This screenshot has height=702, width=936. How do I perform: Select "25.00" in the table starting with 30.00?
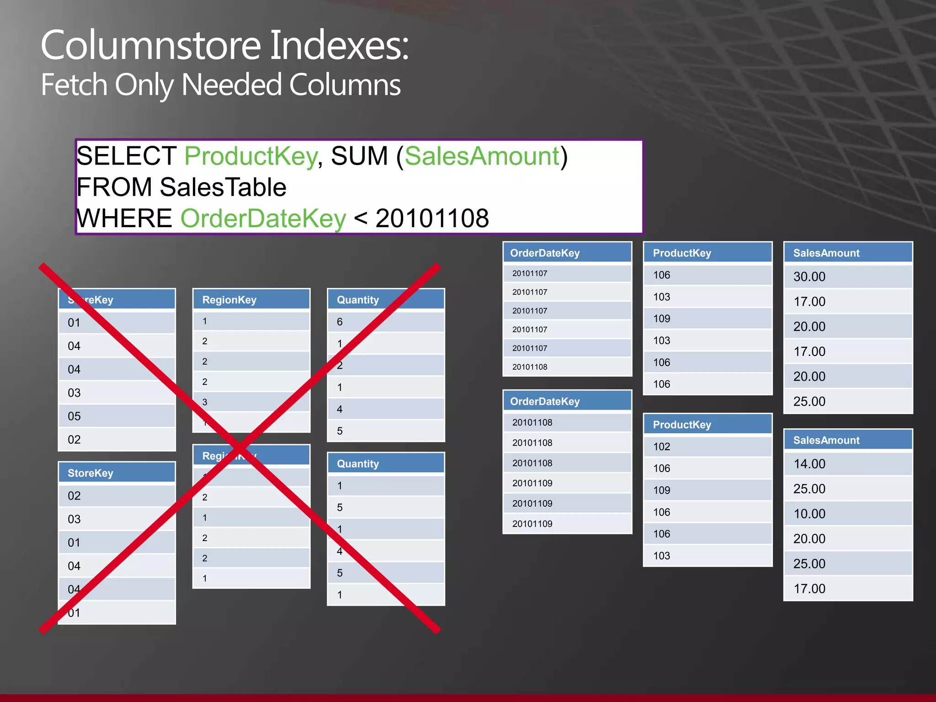pos(848,401)
